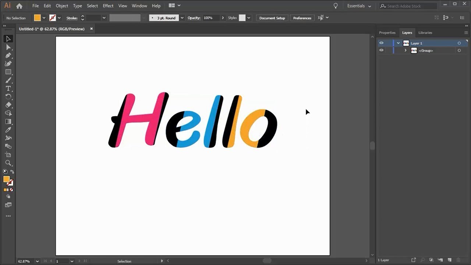Expand opacity slider arrow
This screenshot has height=265, width=471.
223,18
